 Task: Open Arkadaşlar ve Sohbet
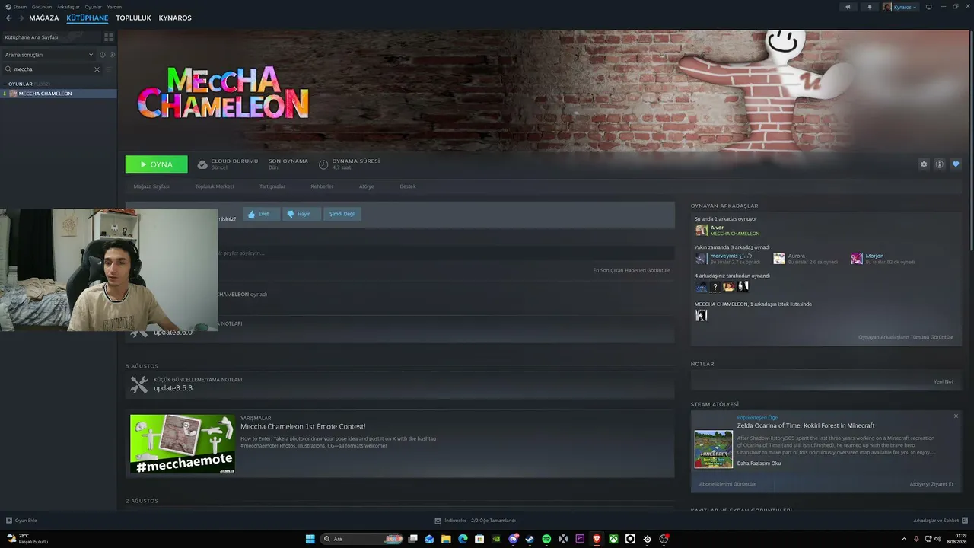[x=941, y=521]
